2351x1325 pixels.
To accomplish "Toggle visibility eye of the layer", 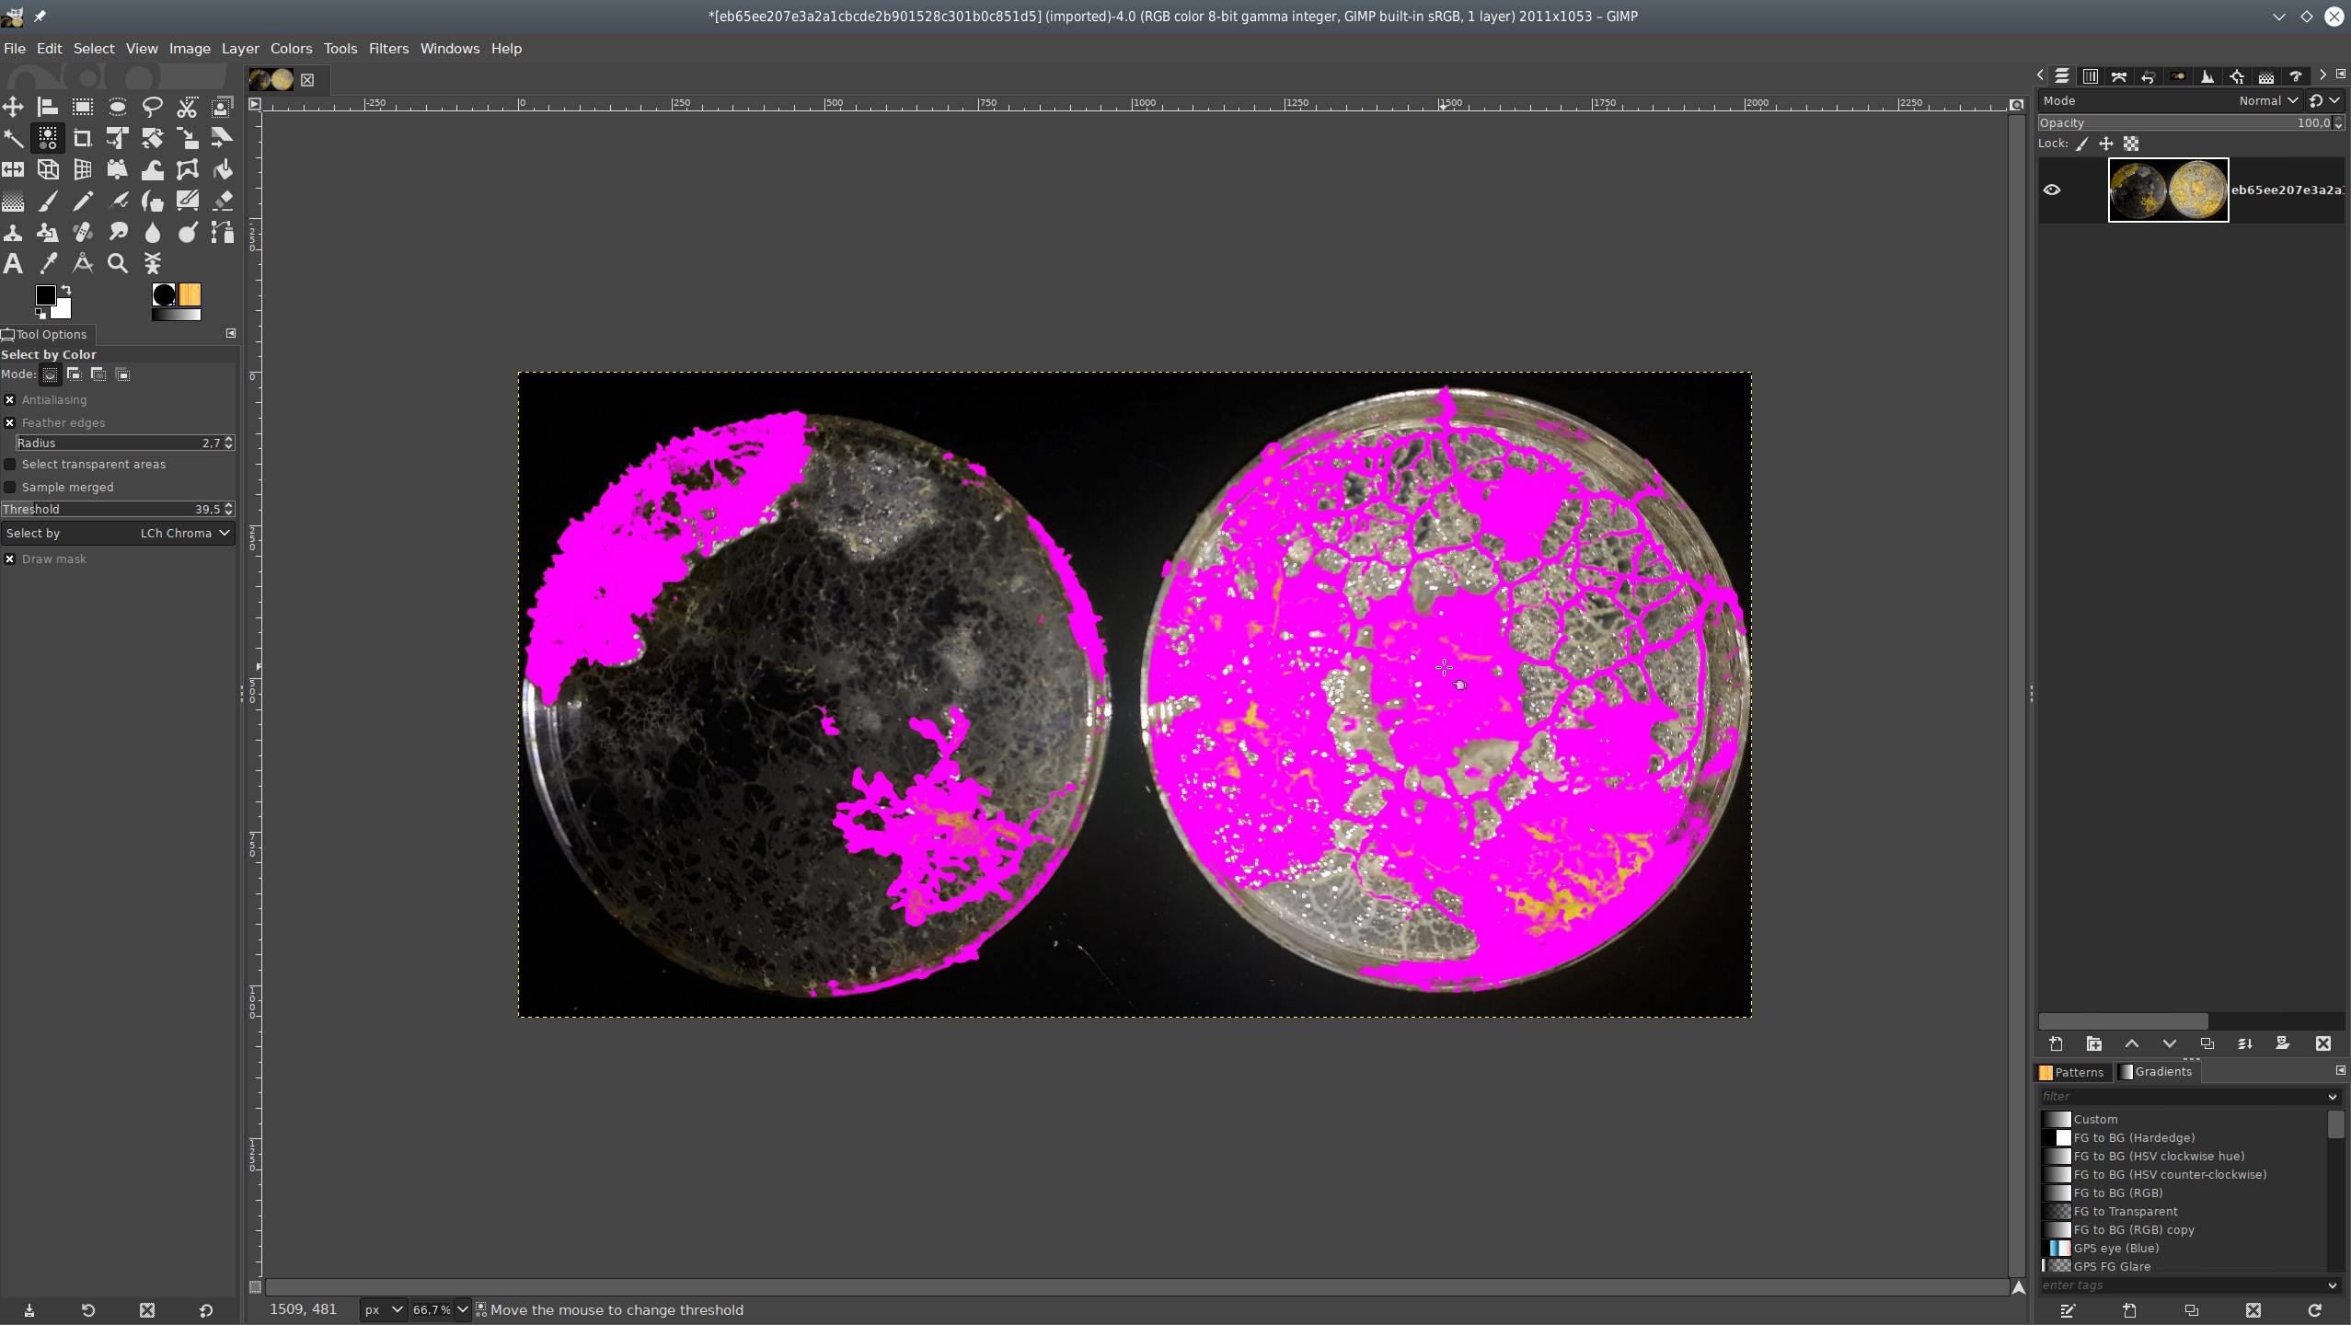I will [2052, 190].
